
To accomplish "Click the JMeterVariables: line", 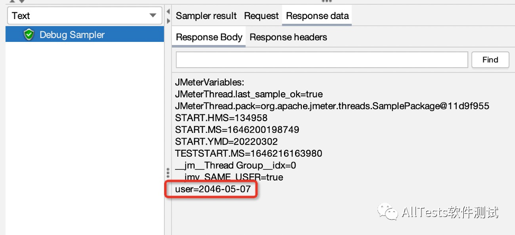I will click(209, 83).
